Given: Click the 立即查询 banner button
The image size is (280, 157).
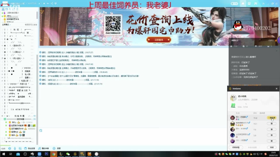Looking at the screenshot, I should tap(159, 40).
